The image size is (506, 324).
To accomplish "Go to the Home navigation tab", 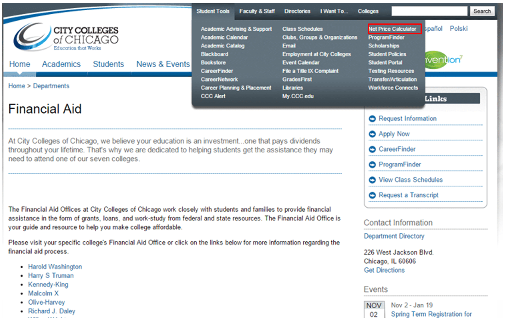I will [x=20, y=64].
